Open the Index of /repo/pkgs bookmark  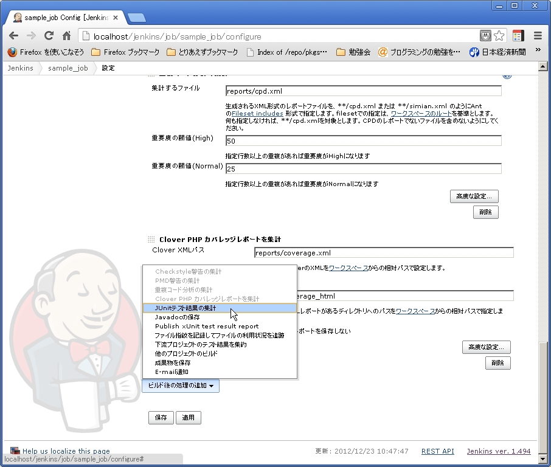point(286,52)
